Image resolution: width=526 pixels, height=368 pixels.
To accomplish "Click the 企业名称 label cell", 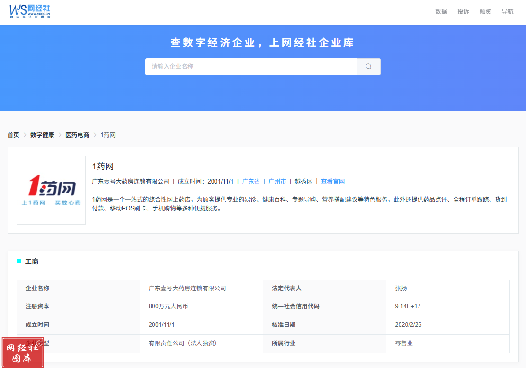I will pyautogui.click(x=78, y=289).
